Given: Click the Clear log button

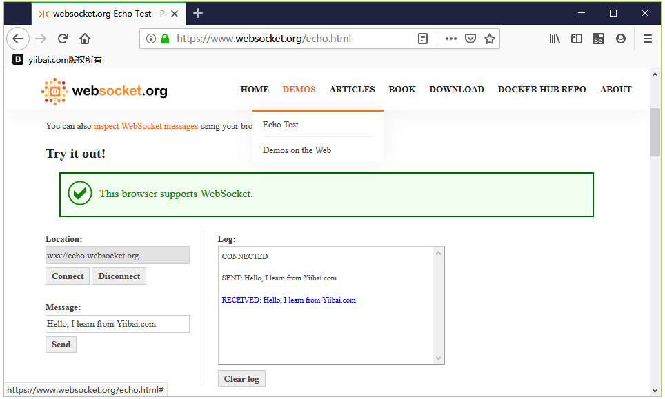Looking at the screenshot, I should pos(241,378).
